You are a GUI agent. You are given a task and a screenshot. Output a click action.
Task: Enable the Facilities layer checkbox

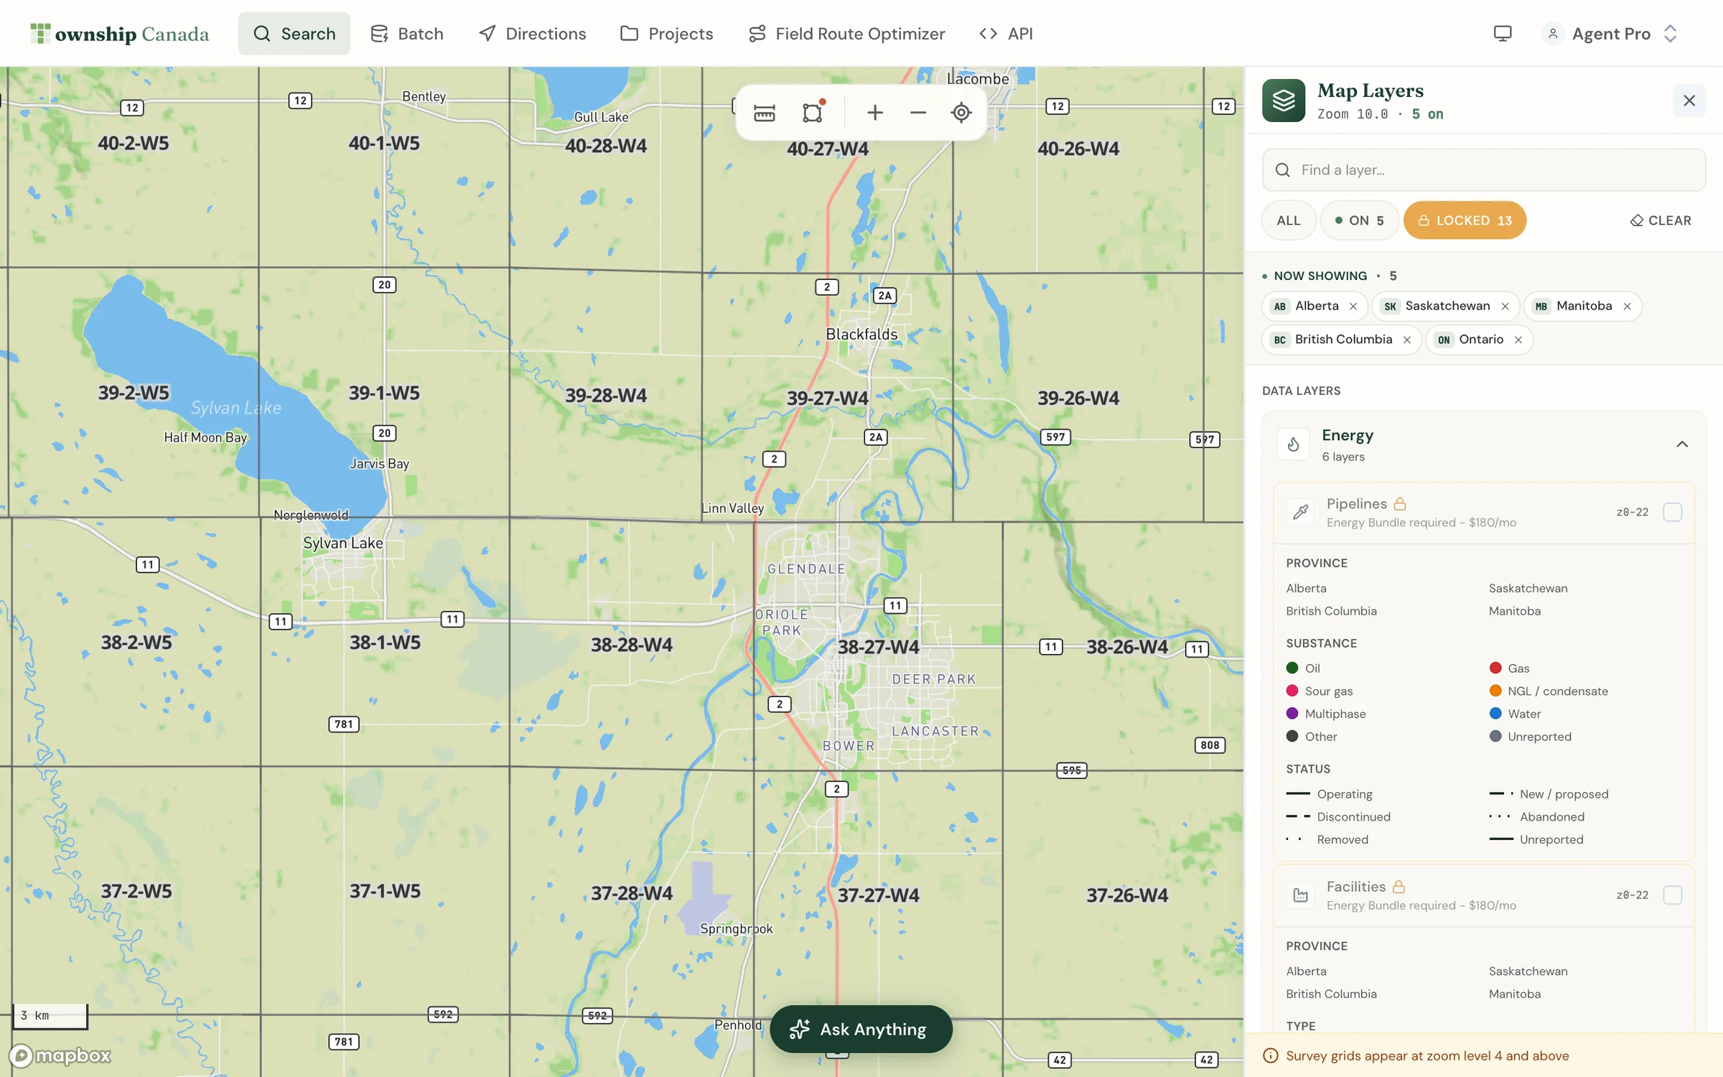[1673, 895]
